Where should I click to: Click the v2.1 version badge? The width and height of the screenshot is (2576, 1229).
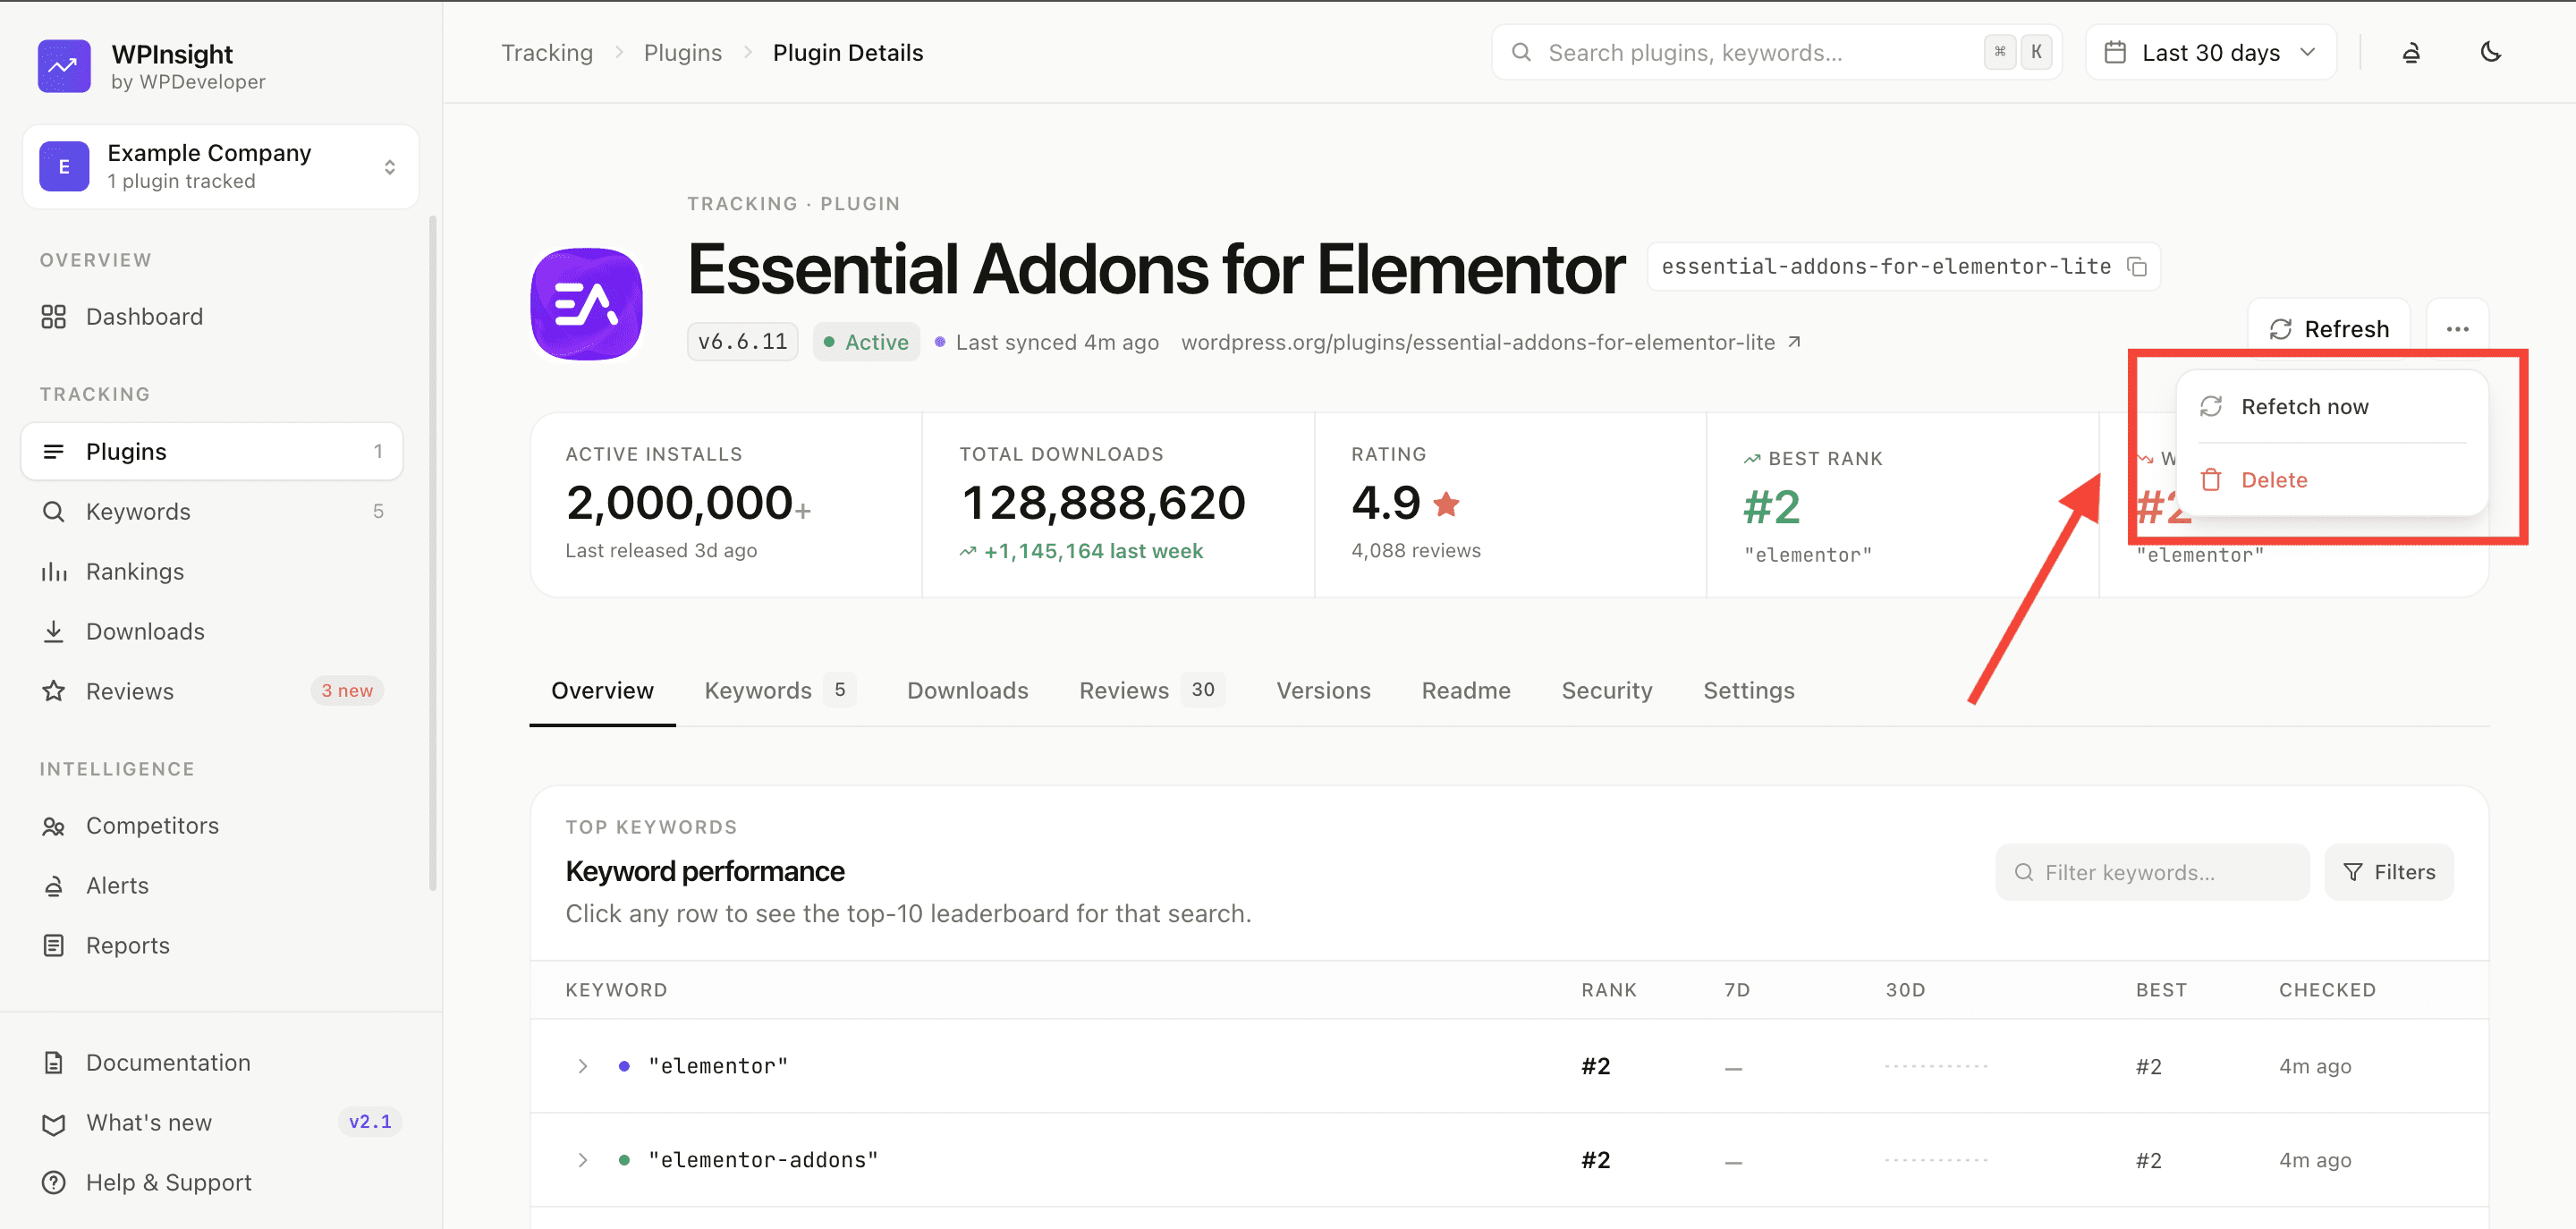point(370,1122)
